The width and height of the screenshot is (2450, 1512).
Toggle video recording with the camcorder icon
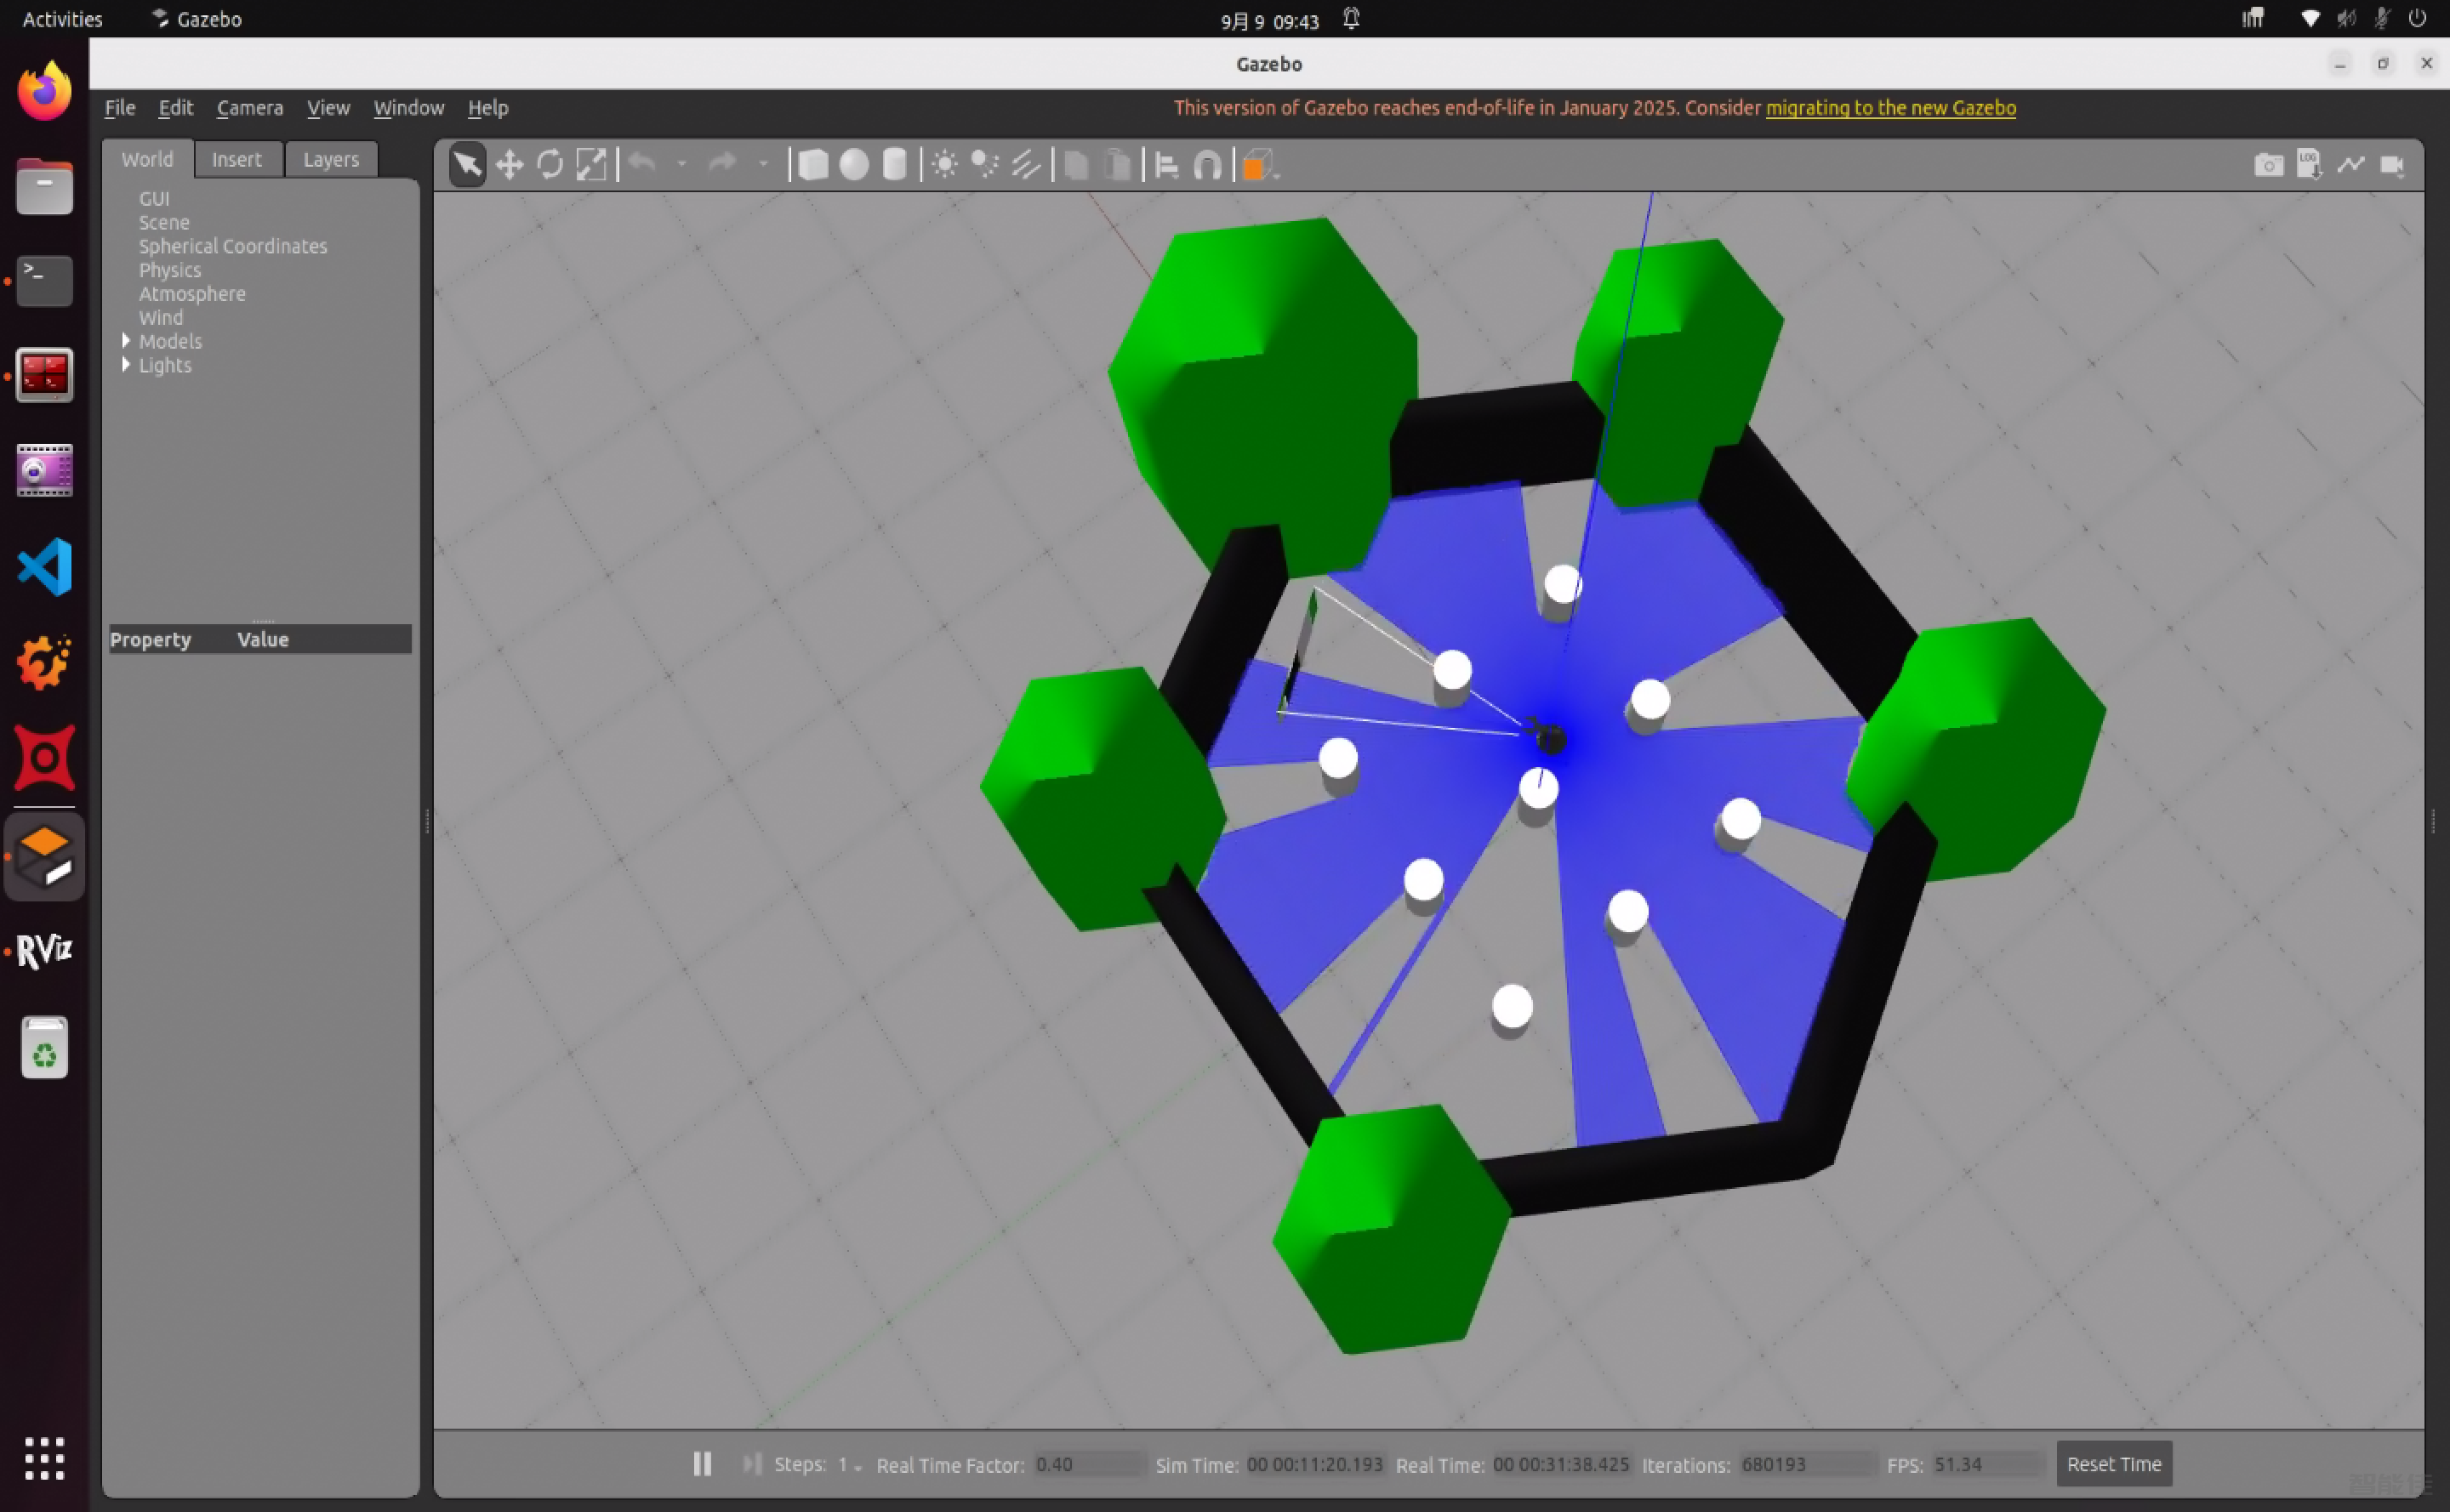coord(2392,165)
